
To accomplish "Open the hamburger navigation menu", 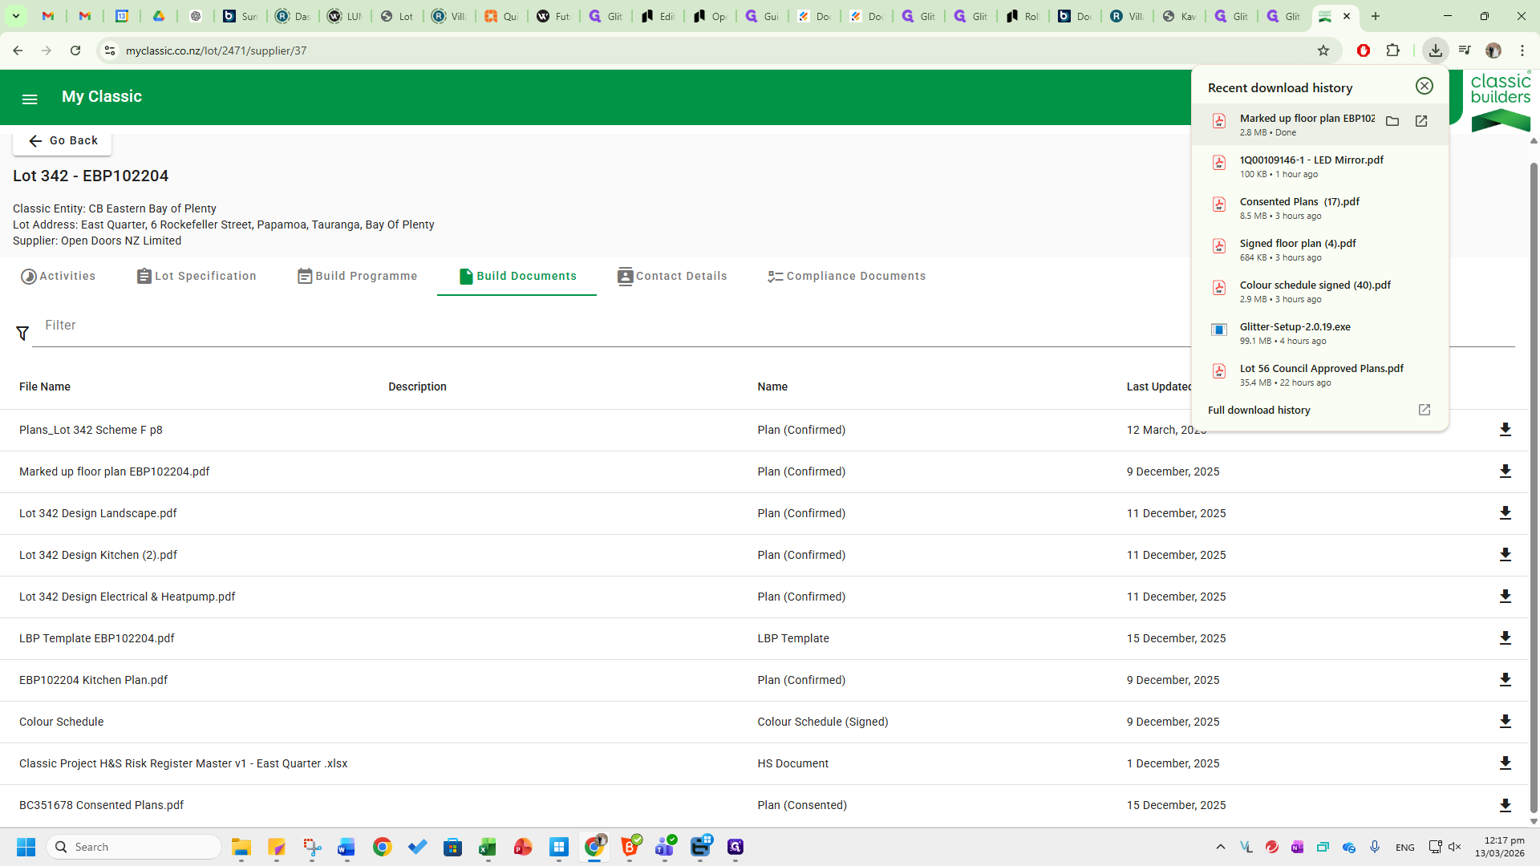I will coord(30,99).
